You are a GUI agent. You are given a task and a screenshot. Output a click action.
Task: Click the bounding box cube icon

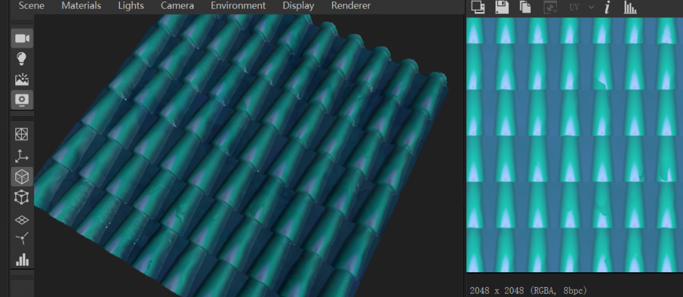coord(23,197)
